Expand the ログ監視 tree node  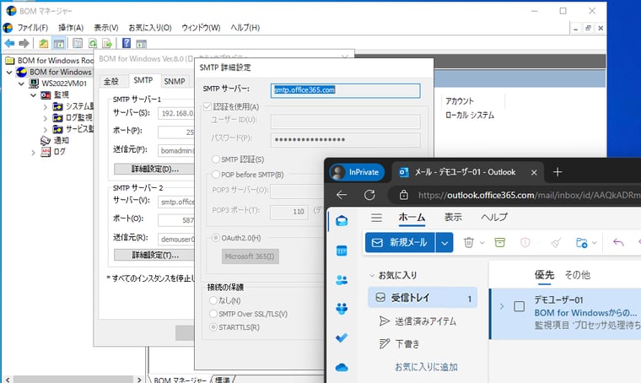45,119
